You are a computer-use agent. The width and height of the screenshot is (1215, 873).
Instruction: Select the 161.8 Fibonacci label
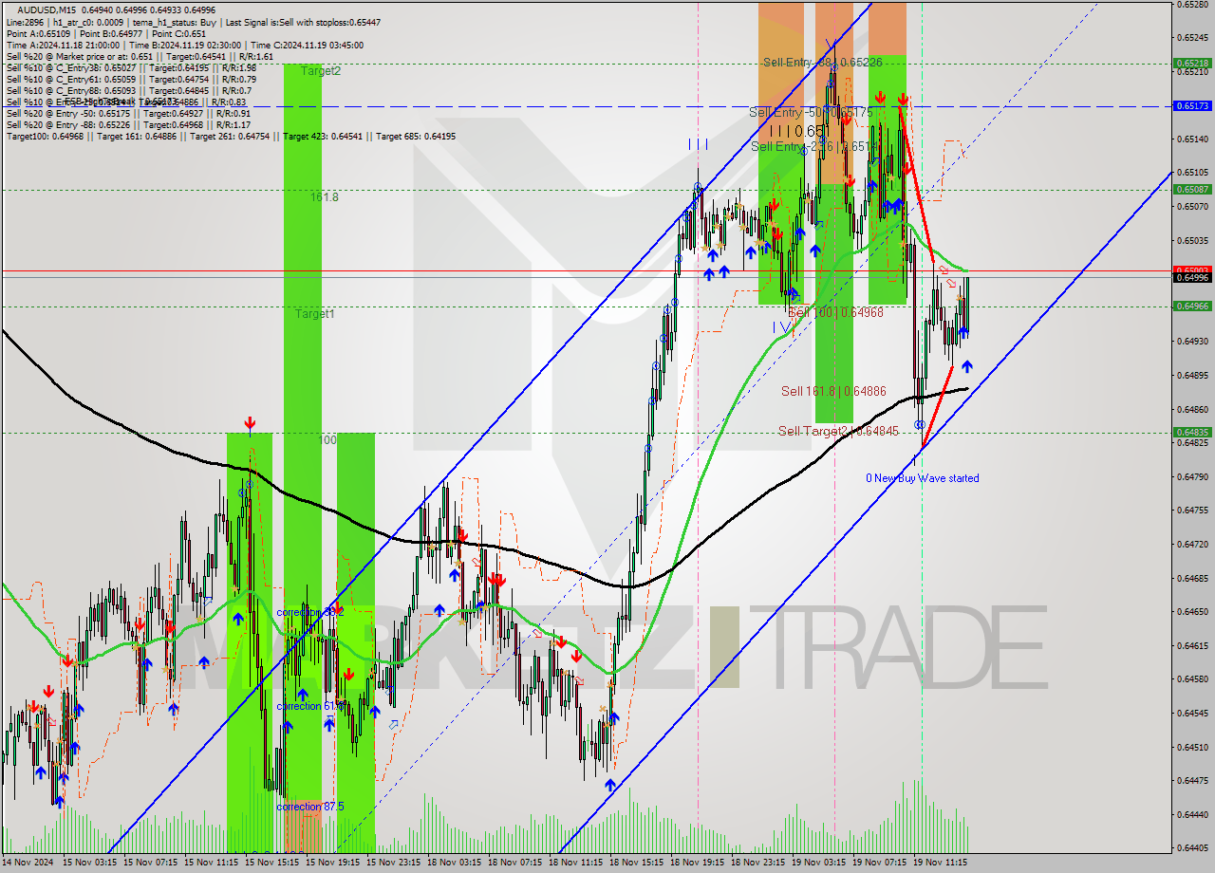pyautogui.click(x=325, y=197)
